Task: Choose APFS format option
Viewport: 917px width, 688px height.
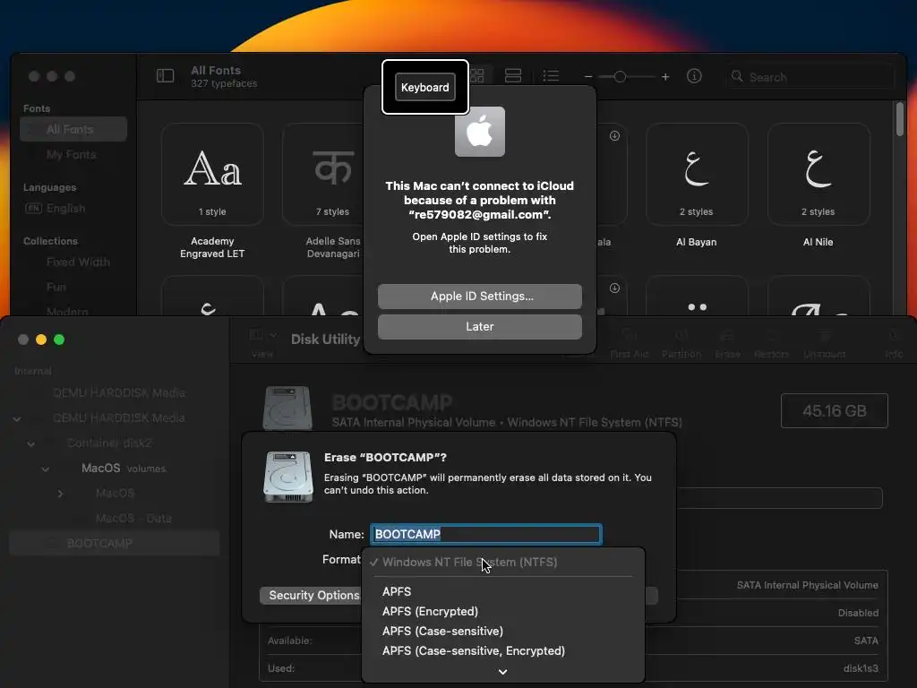Action: point(503,591)
